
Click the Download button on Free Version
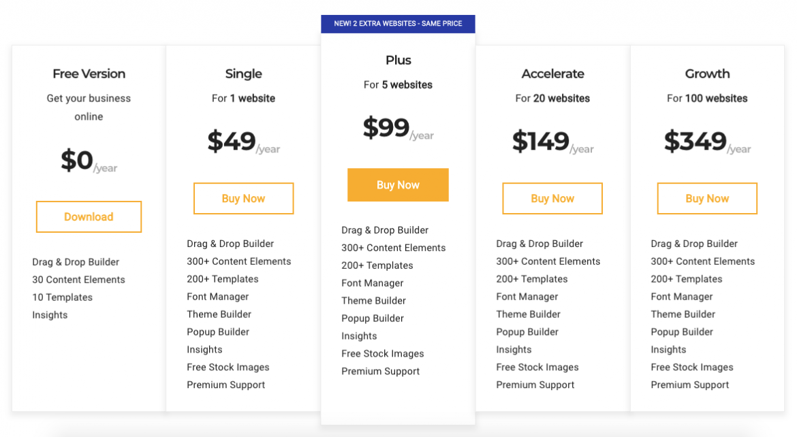coord(89,216)
